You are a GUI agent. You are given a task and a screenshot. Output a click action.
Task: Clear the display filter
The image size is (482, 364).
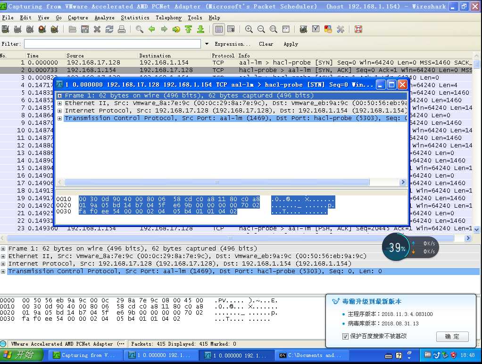tap(266, 44)
